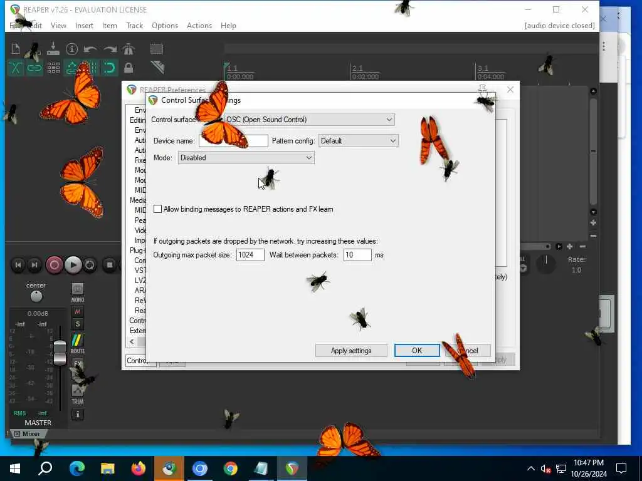Confirm Control Surface Settings with OK
642x481 pixels.
[x=417, y=351]
